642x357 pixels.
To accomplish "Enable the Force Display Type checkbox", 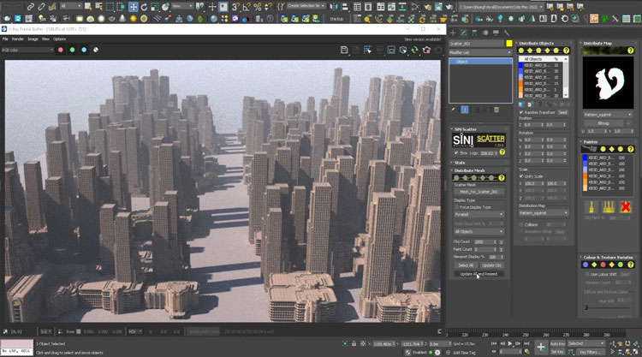I will pos(456,207).
